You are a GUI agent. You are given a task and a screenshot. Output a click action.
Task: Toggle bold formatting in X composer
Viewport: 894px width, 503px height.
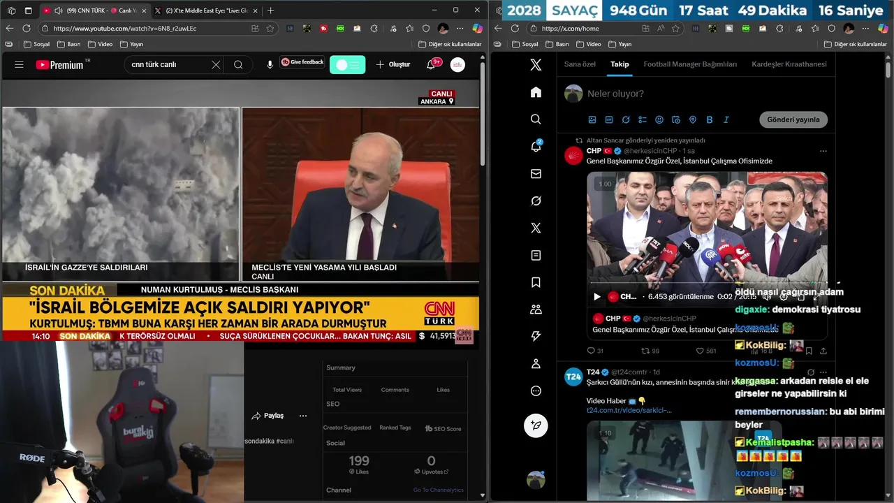click(x=710, y=119)
